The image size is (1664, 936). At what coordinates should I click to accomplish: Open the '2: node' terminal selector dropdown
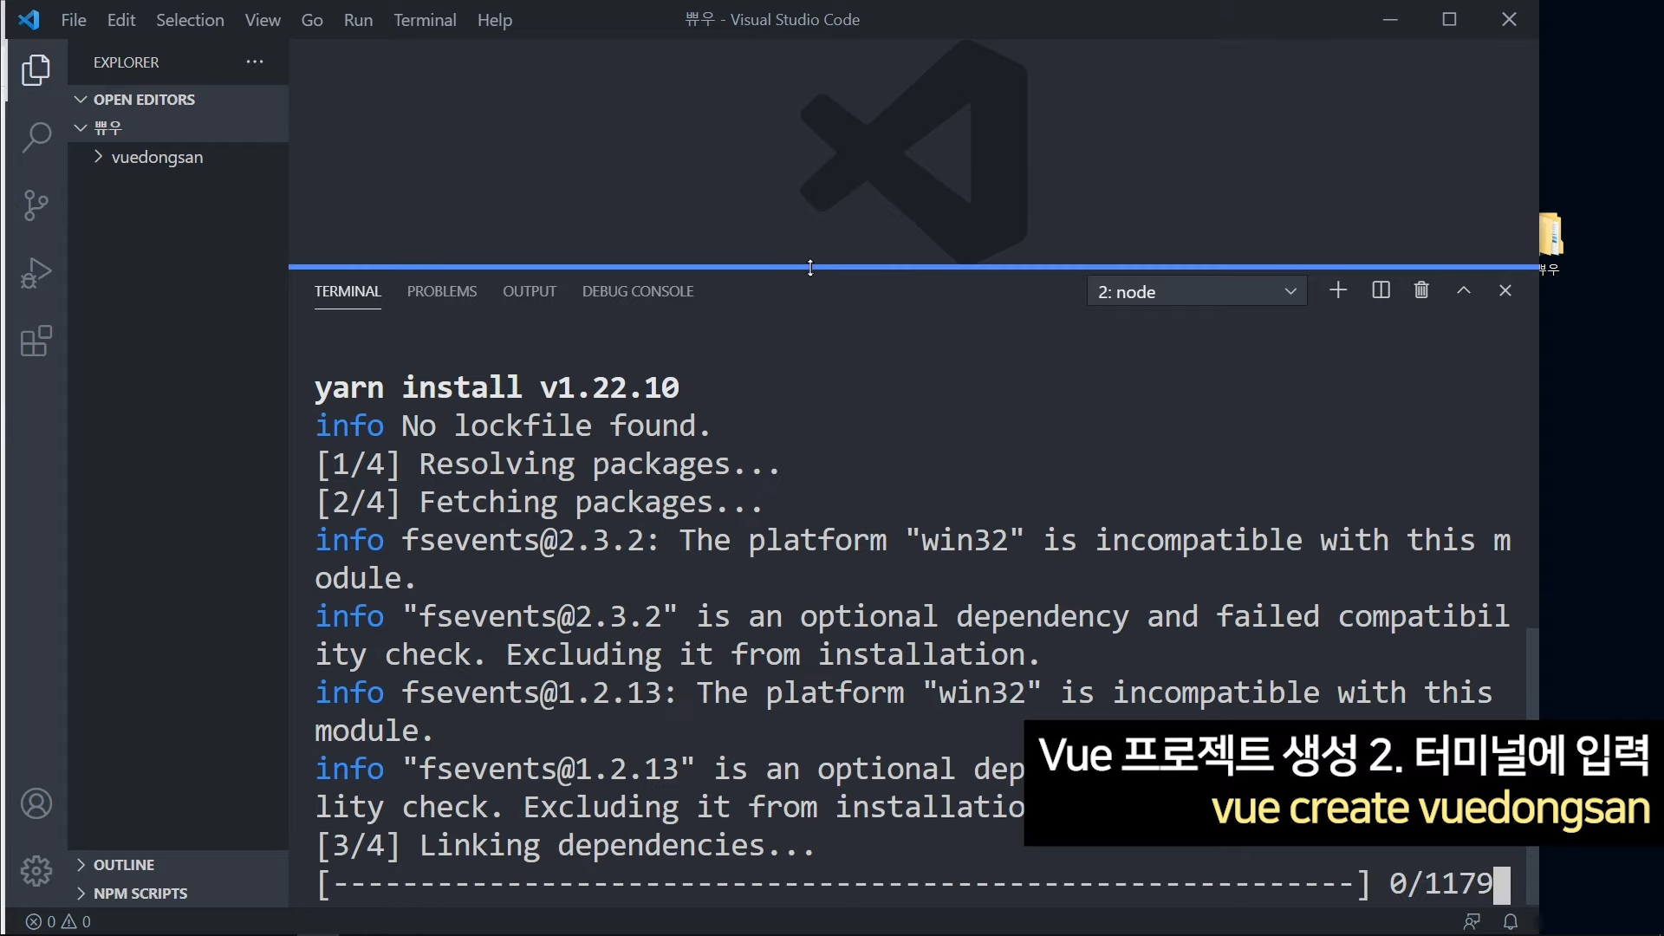coord(1196,292)
